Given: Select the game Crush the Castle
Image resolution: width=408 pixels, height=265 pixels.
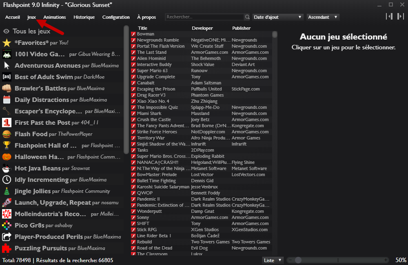Looking at the screenshot, I should pos(202,119).
